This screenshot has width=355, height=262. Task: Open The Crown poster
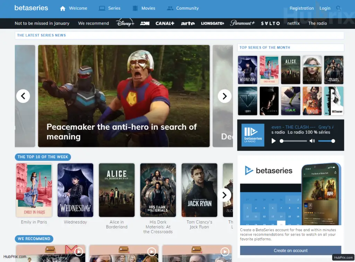pyautogui.click(x=269, y=101)
